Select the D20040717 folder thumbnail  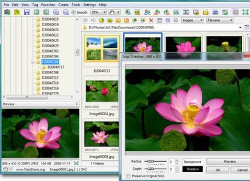102,49
